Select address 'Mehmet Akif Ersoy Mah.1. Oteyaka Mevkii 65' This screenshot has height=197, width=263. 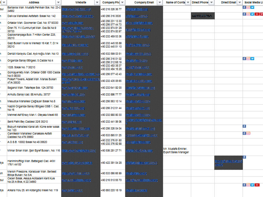click(x=33, y=115)
